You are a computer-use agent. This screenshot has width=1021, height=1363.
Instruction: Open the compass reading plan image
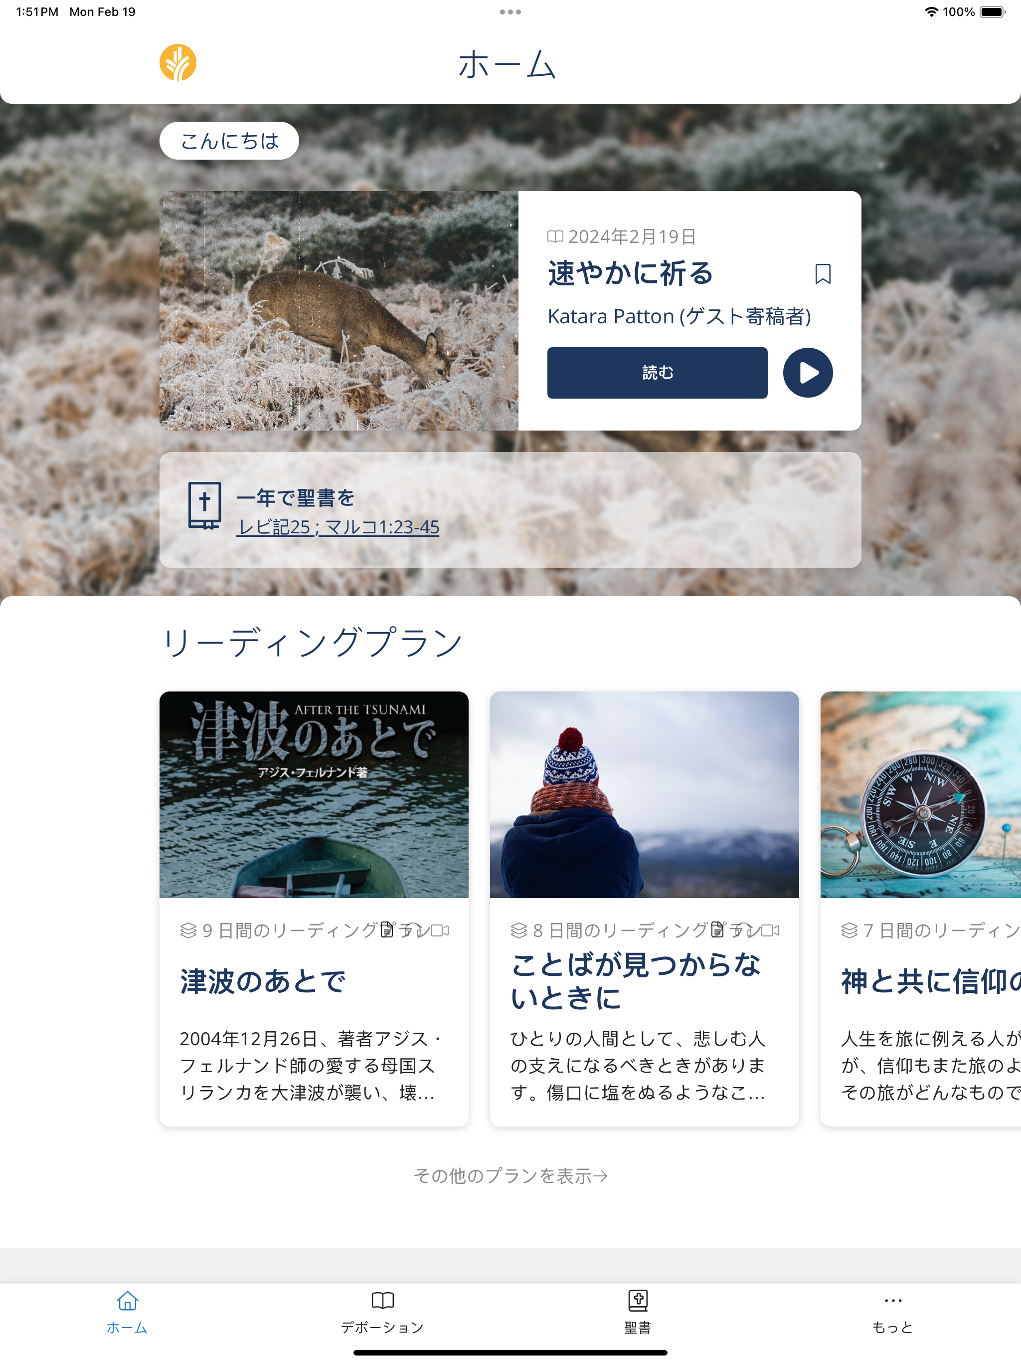[921, 794]
